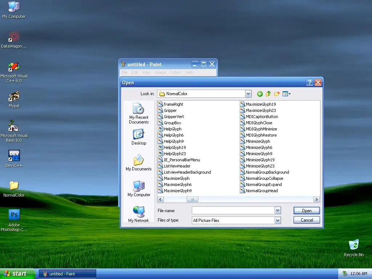Select the My Computer desktop icon

(14, 10)
